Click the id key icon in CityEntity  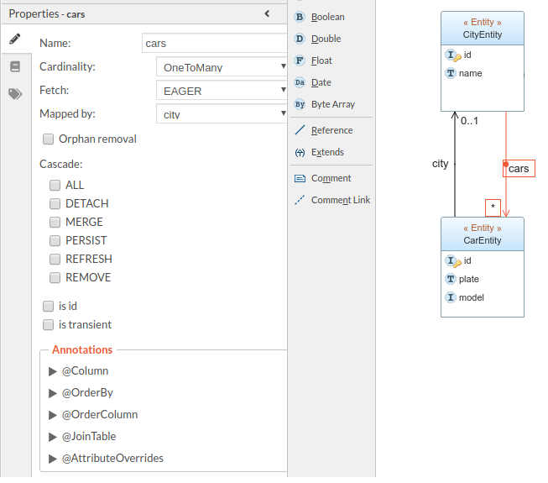click(453, 55)
